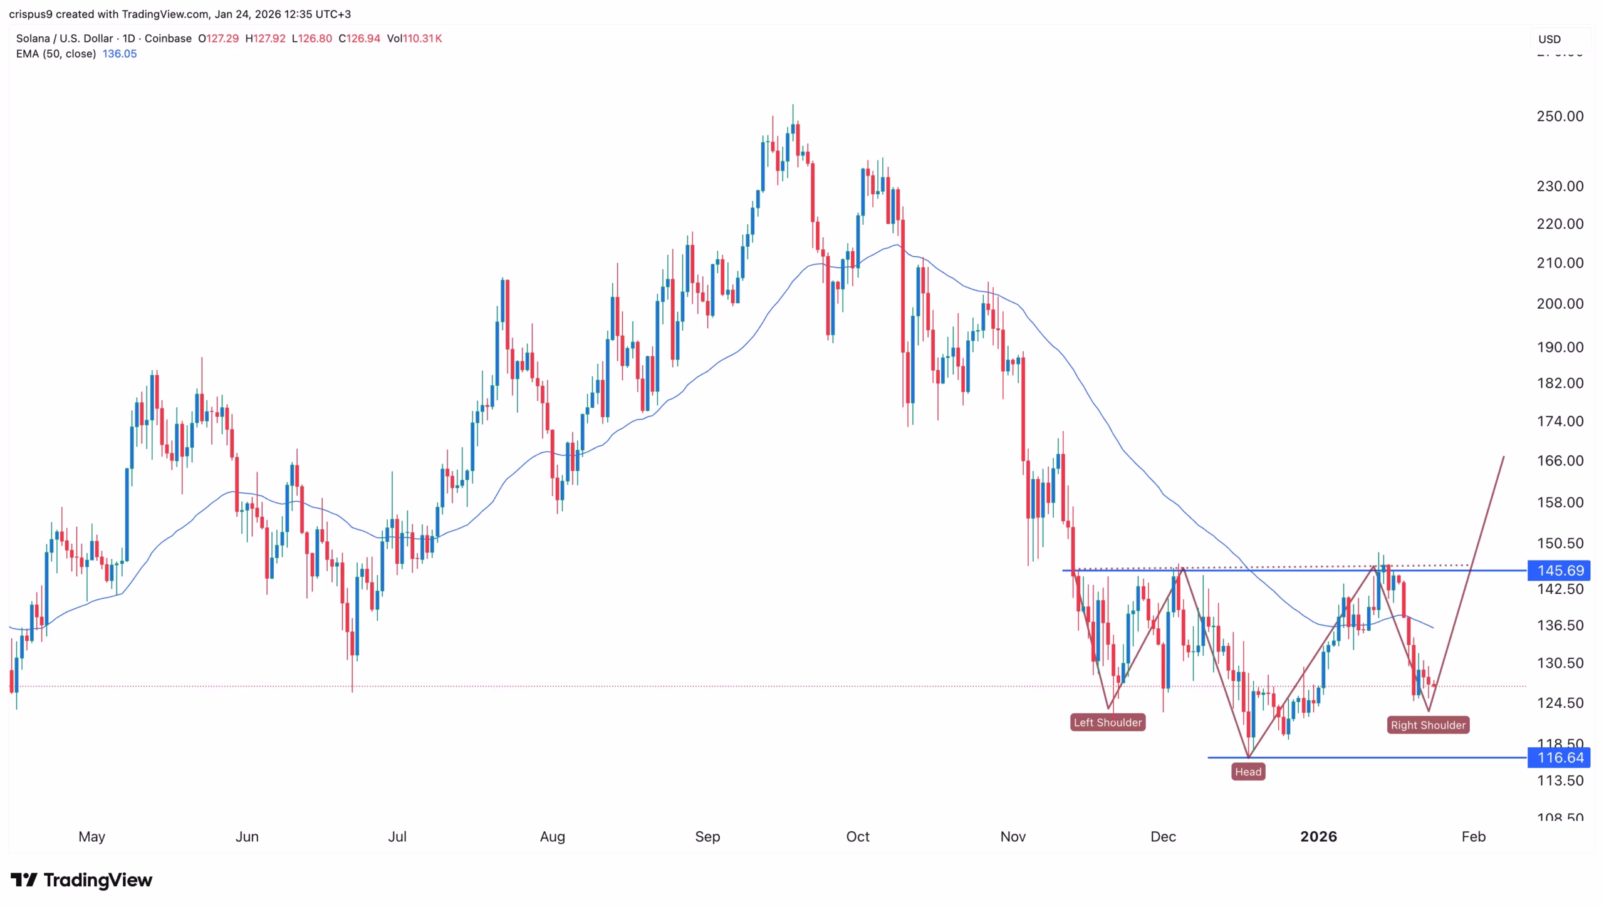This screenshot has width=1604, height=907.
Task: Click the 1D interval in the chart header
Action: (x=128, y=38)
